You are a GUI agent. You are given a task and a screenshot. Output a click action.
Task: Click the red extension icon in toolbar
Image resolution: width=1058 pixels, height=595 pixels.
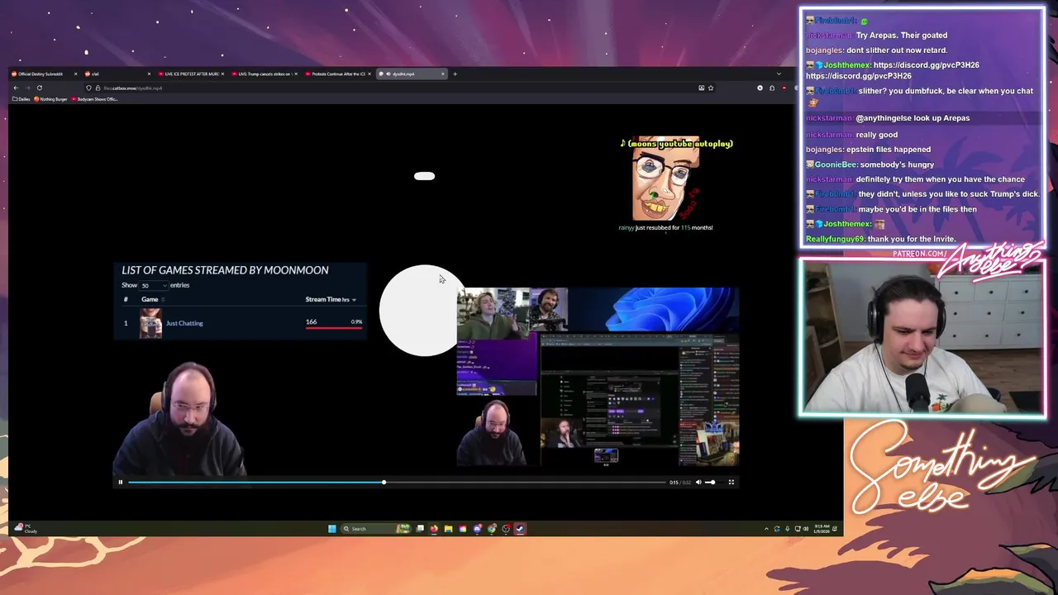(x=784, y=88)
